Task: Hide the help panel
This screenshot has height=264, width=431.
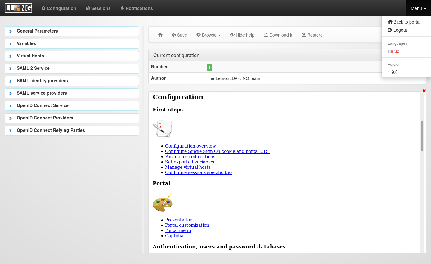Action: (242, 35)
